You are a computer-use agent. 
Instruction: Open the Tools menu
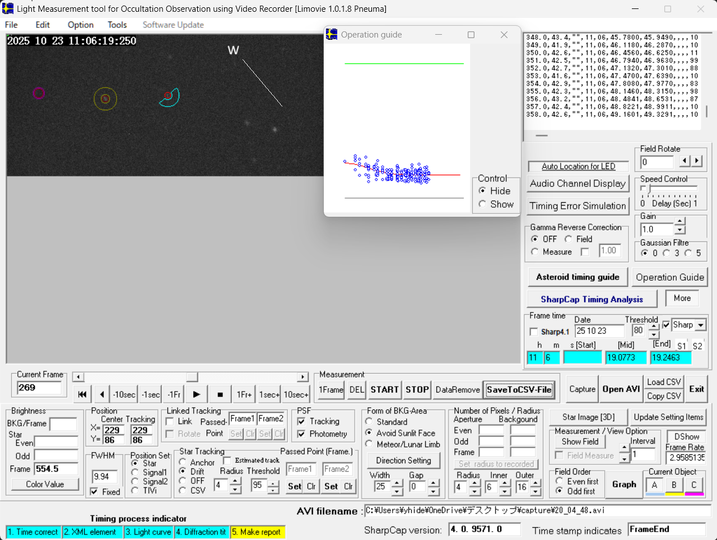[117, 25]
